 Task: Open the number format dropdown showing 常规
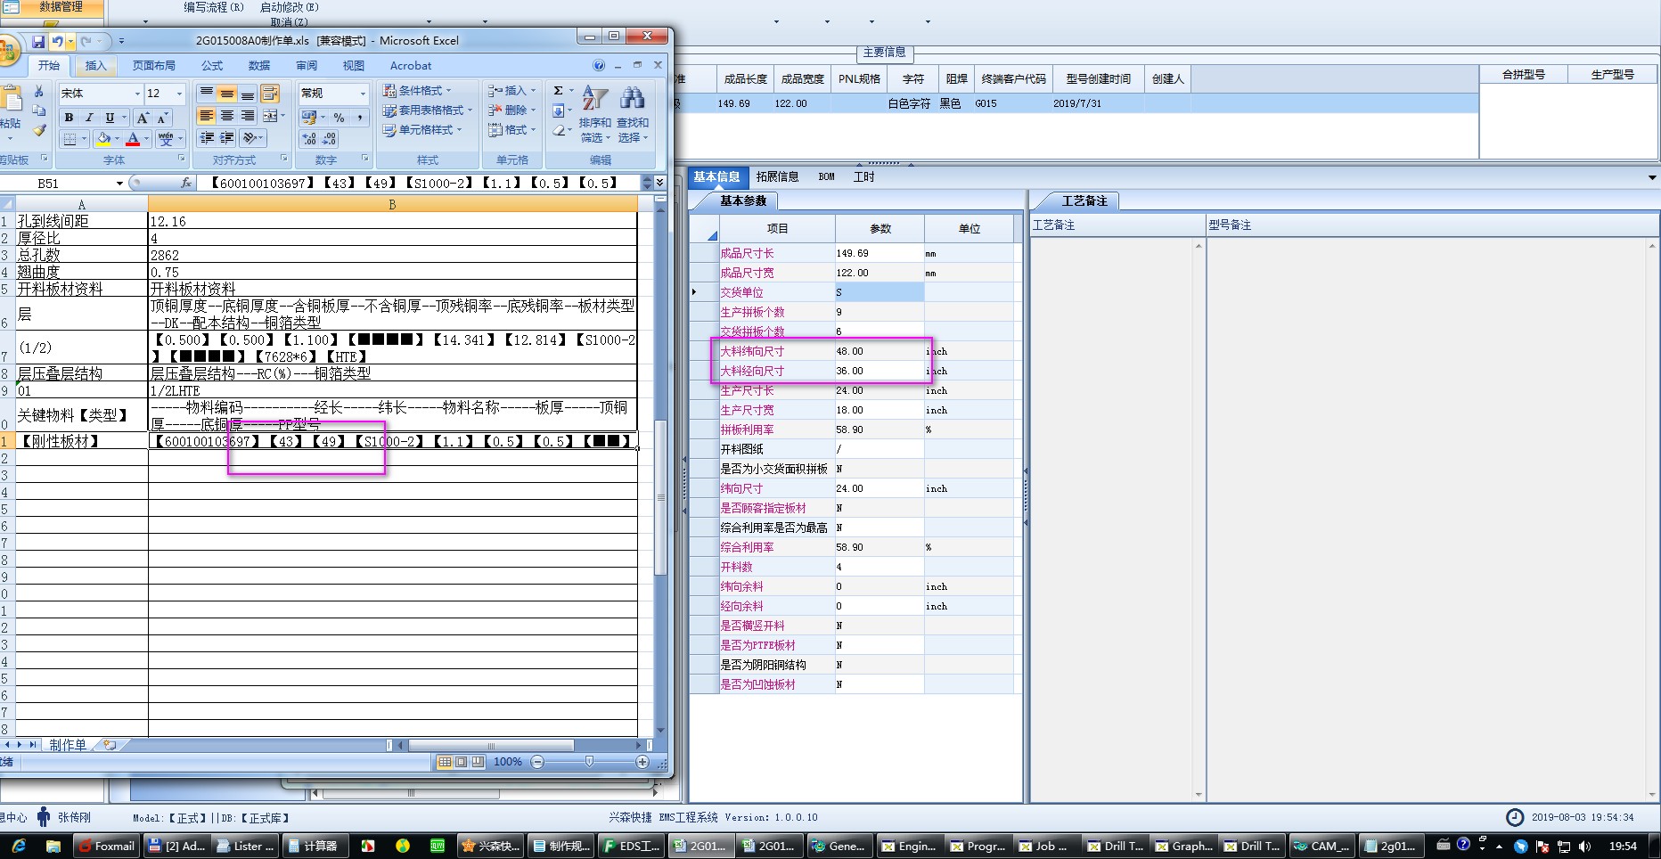[363, 94]
